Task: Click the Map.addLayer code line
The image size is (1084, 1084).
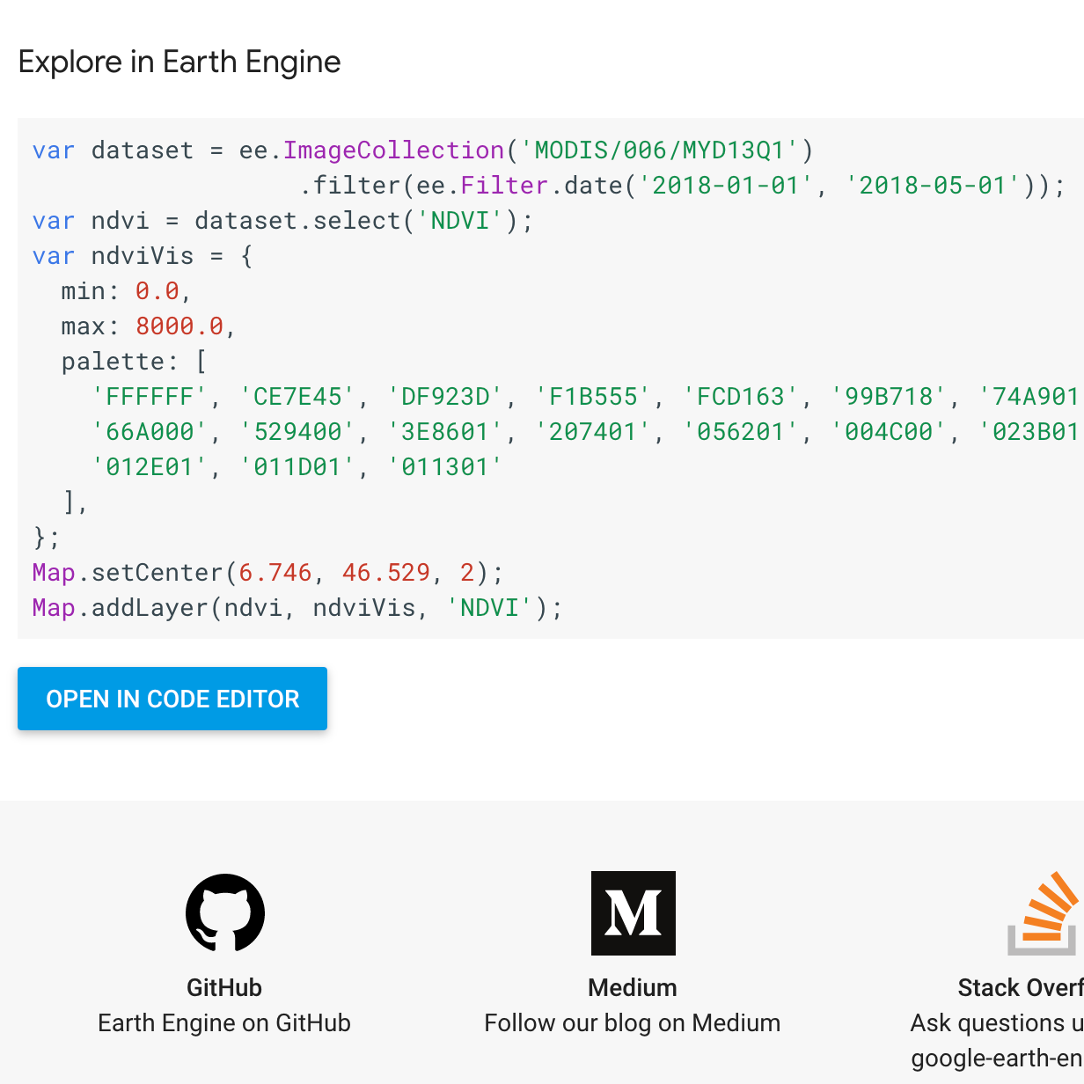Action: (x=297, y=608)
